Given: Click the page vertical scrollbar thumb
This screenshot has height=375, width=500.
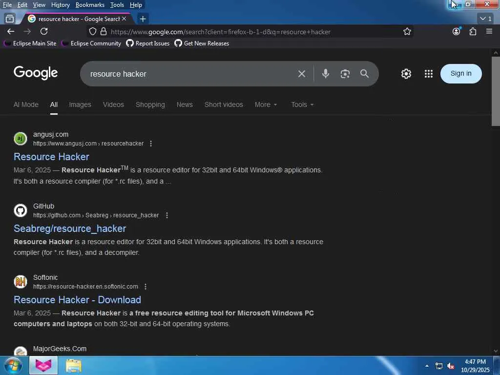Looking at the screenshot, I should click(x=496, y=91).
